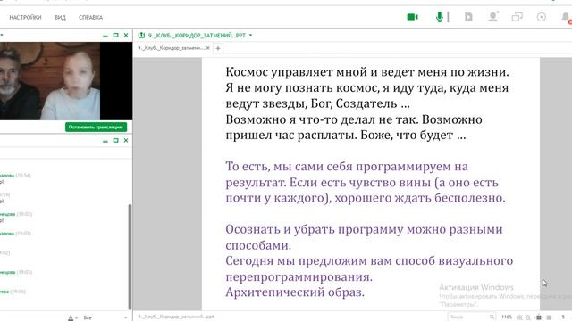Open the screen sharing windows icon

click(x=517, y=17)
